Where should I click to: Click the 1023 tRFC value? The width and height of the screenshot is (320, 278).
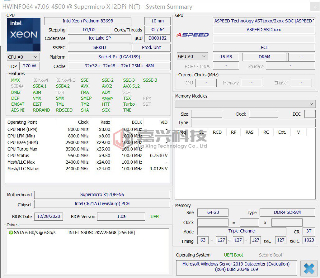click(x=309, y=240)
